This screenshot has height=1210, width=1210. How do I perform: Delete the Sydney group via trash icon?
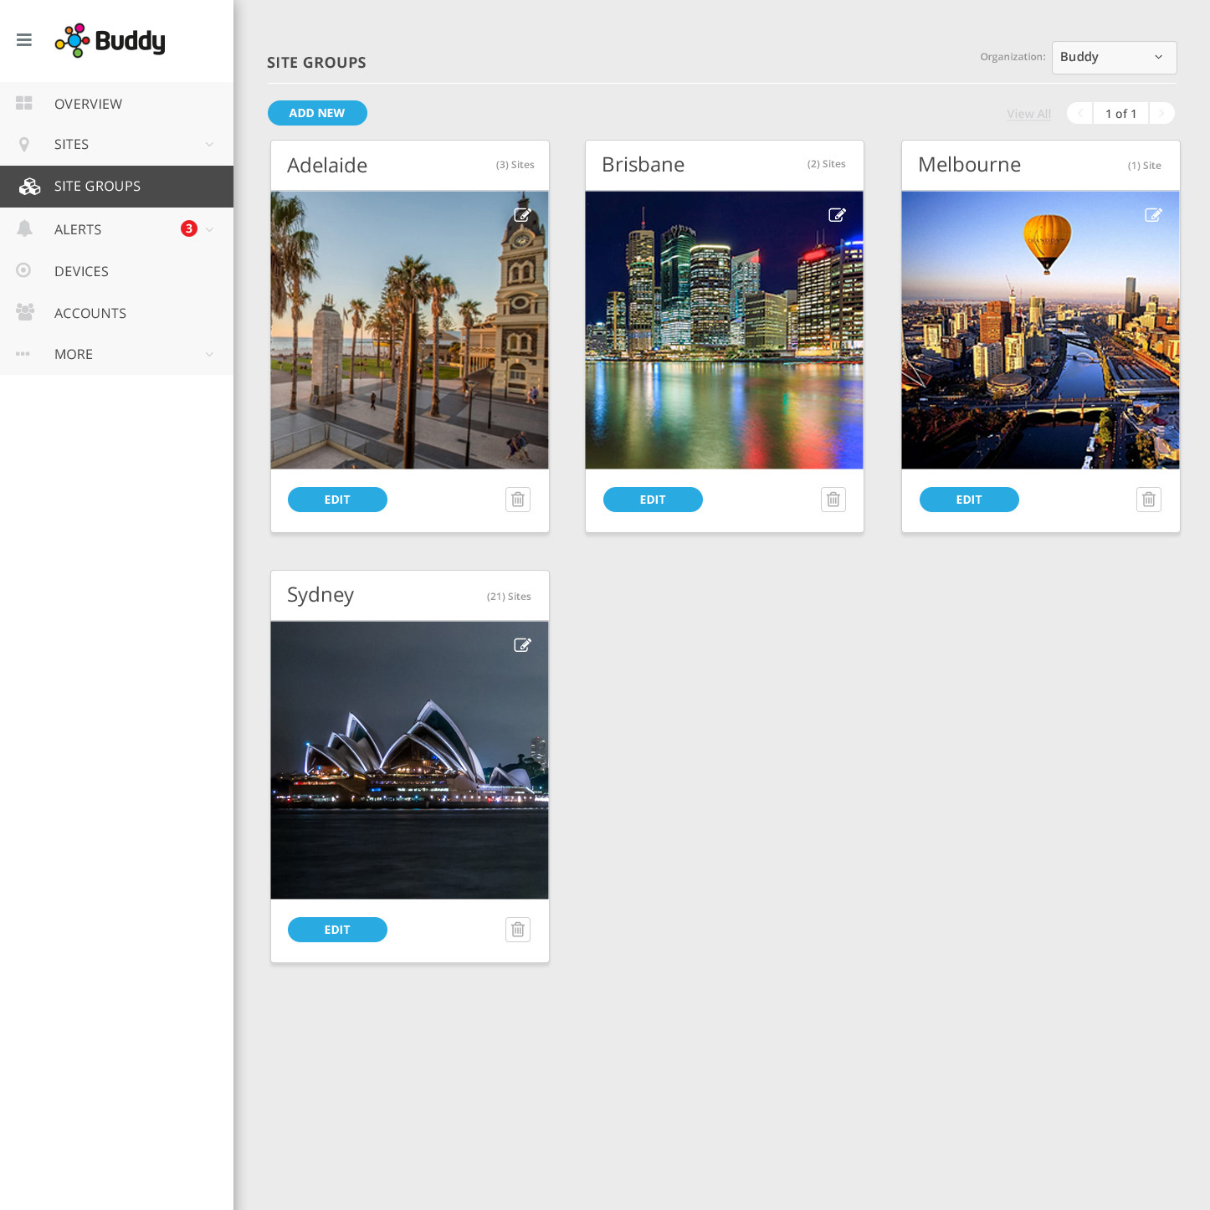(x=518, y=930)
